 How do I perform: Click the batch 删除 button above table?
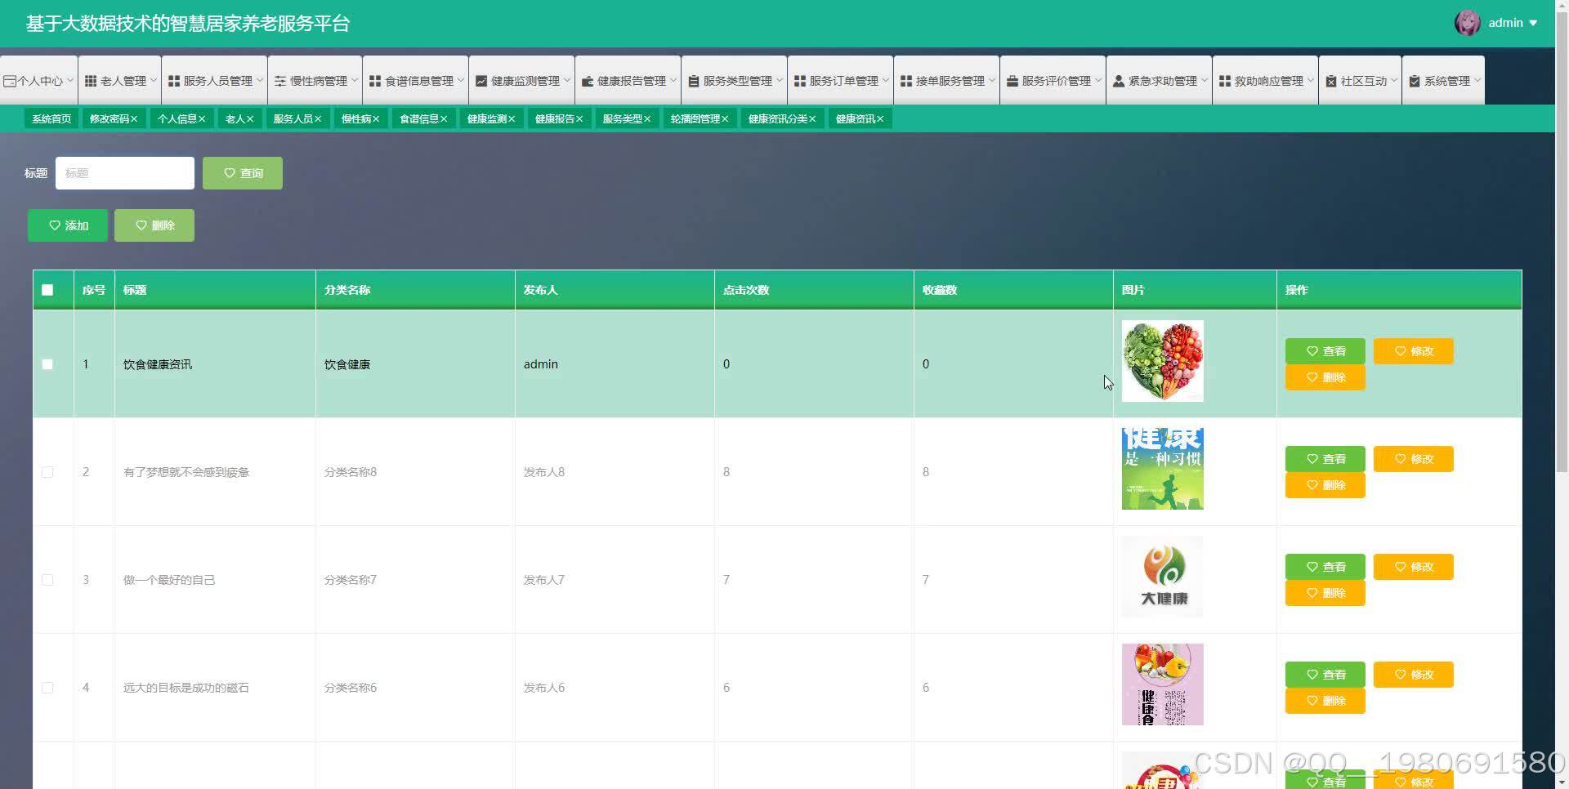[154, 225]
